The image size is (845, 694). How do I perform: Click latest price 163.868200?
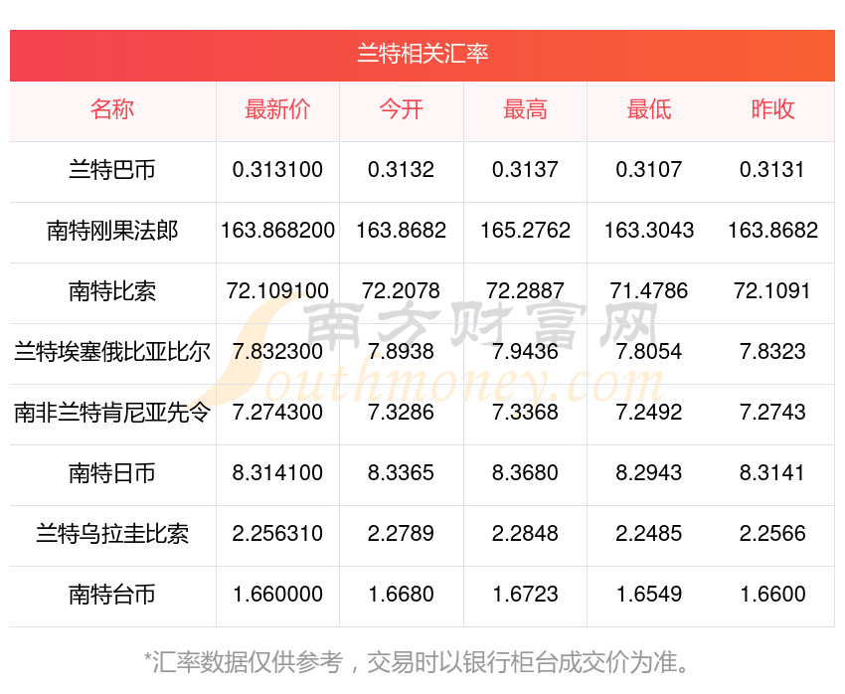277,231
